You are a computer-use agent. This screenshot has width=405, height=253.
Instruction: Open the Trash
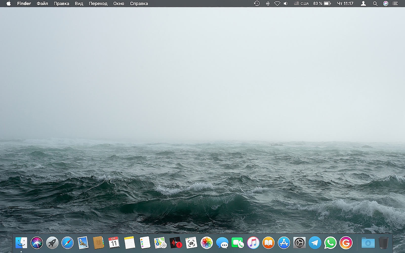pyautogui.click(x=383, y=243)
